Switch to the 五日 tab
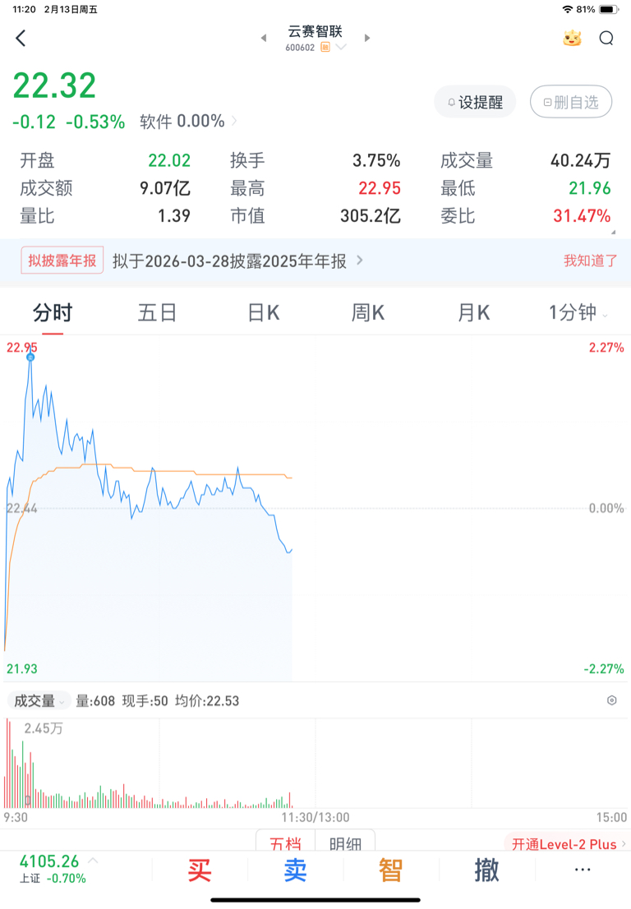Screen dimensions: 631x909 click(x=157, y=313)
